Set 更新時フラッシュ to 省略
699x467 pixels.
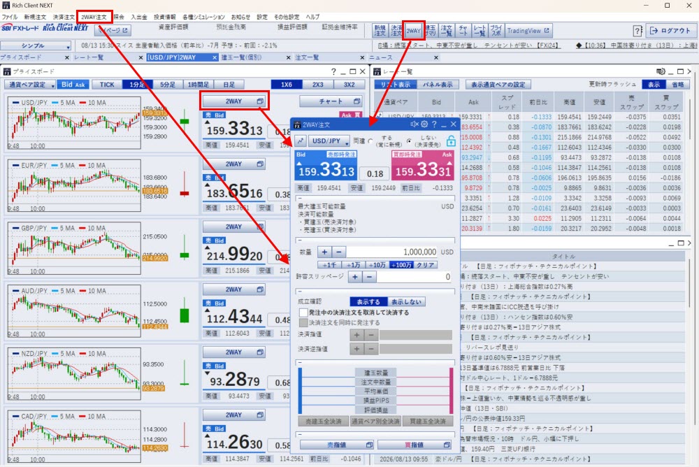click(677, 85)
